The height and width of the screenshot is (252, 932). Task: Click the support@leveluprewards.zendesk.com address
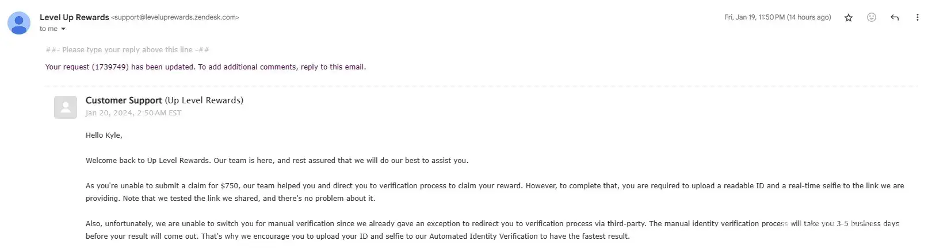(175, 17)
